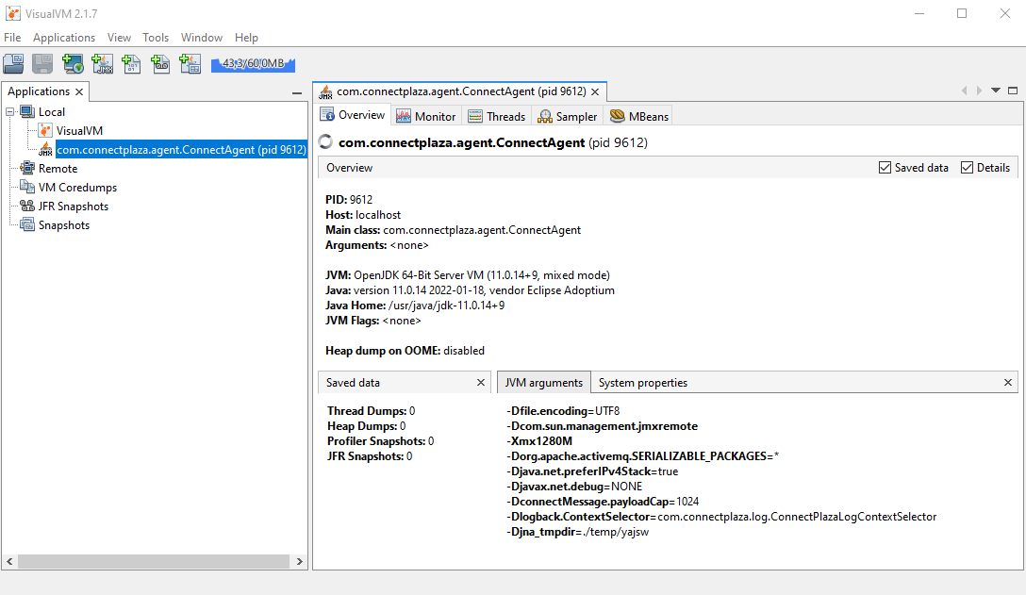Collapse the Local tree node
The image size is (1026, 595).
[9, 112]
